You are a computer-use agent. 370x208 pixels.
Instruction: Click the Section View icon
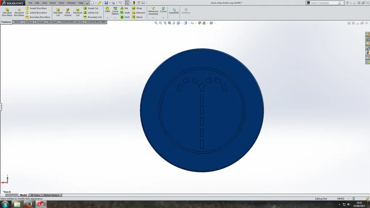(169, 23)
